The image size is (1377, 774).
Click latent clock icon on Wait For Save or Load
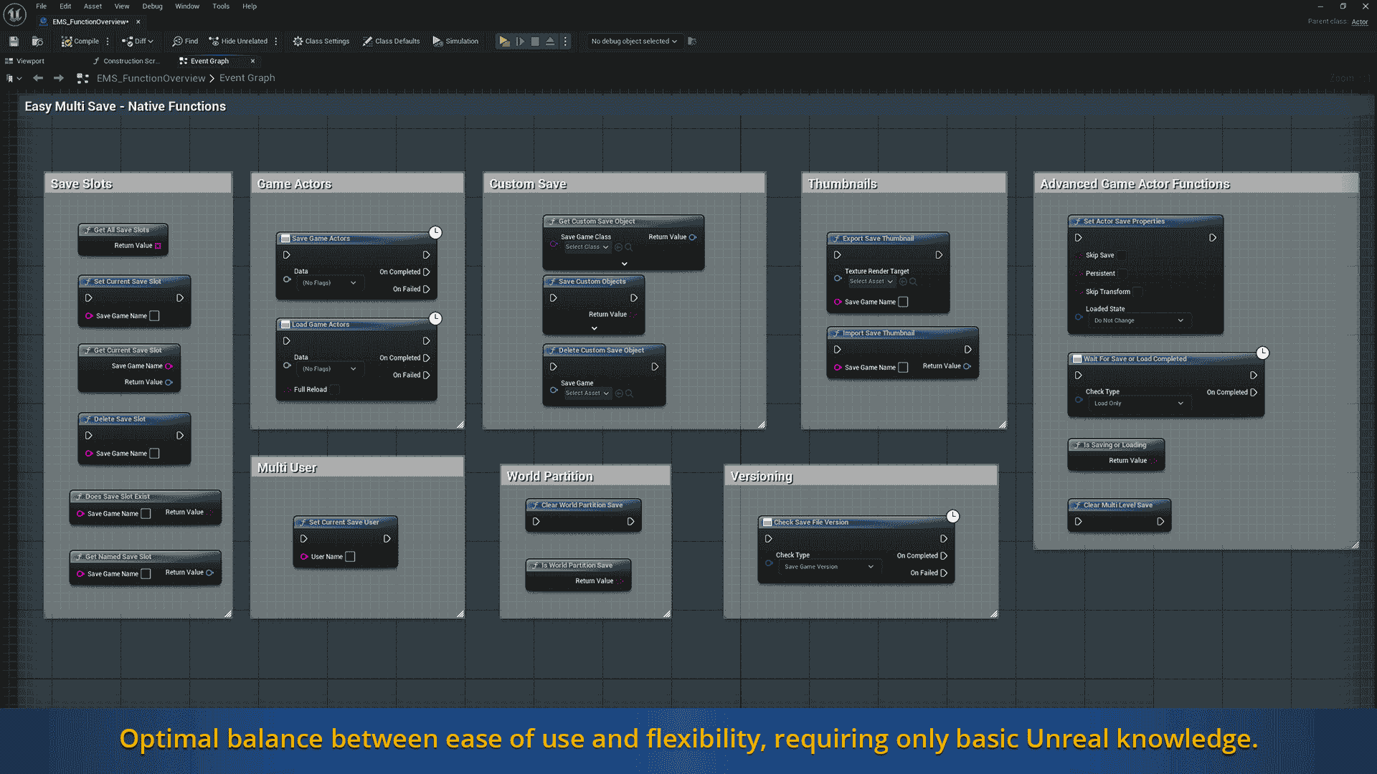click(x=1263, y=353)
